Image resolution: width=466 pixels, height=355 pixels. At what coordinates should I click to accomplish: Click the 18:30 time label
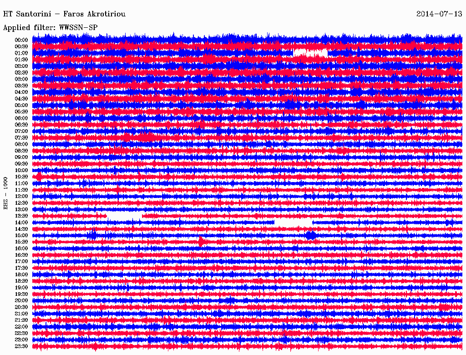(x=21, y=281)
